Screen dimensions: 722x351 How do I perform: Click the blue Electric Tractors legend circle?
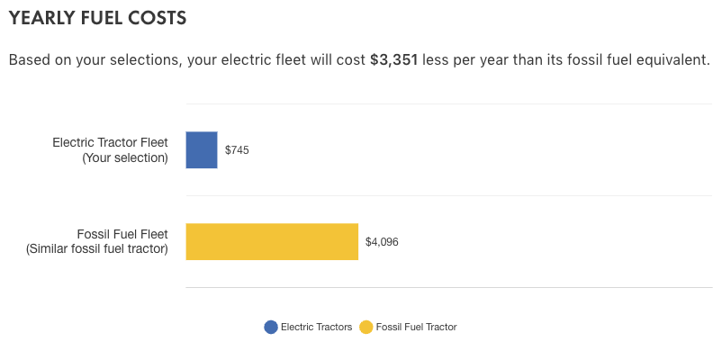271,327
